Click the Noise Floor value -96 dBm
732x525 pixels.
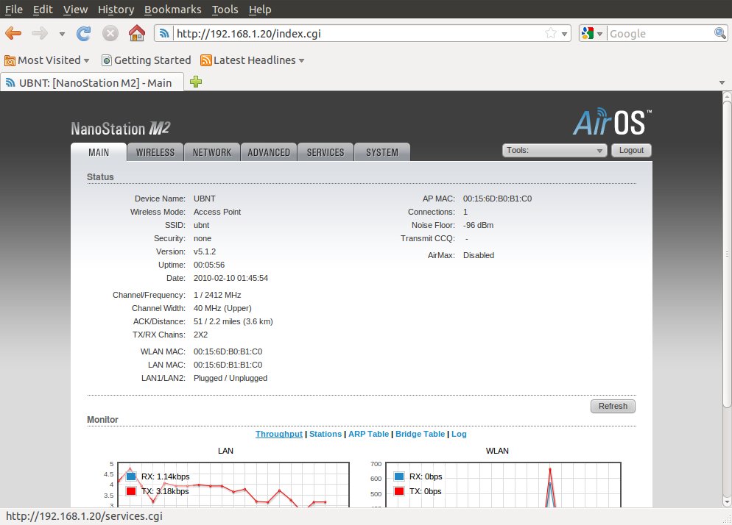tap(478, 225)
